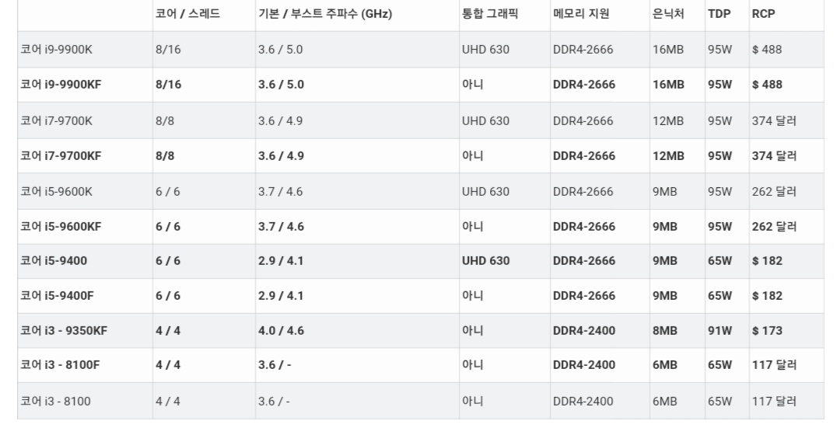Click the 메모리 지원 column header
The width and height of the screenshot is (840, 428).
click(581, 14)
